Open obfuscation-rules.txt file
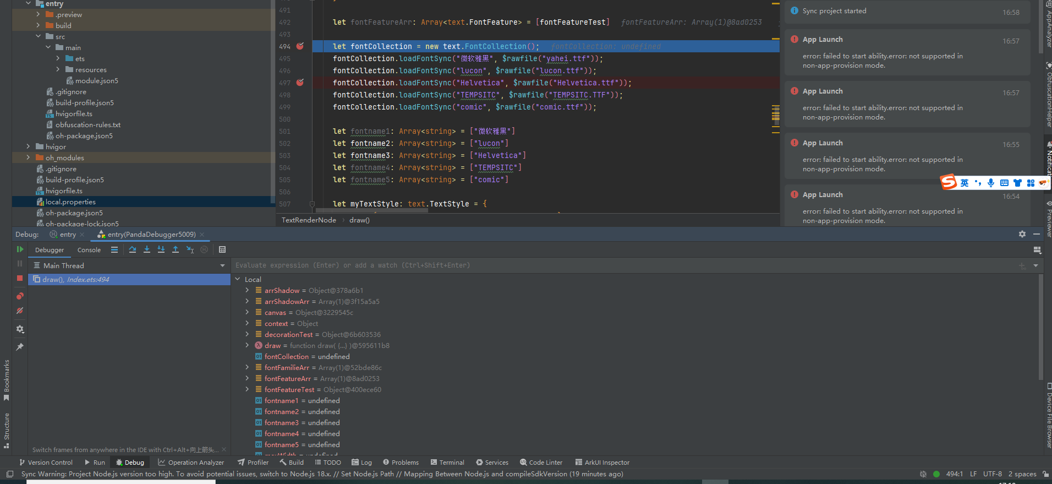The image size is (1052, 484). click(x=83, y=125)
